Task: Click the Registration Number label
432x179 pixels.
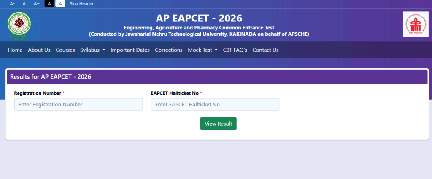Action: click(x=38, y=93)
